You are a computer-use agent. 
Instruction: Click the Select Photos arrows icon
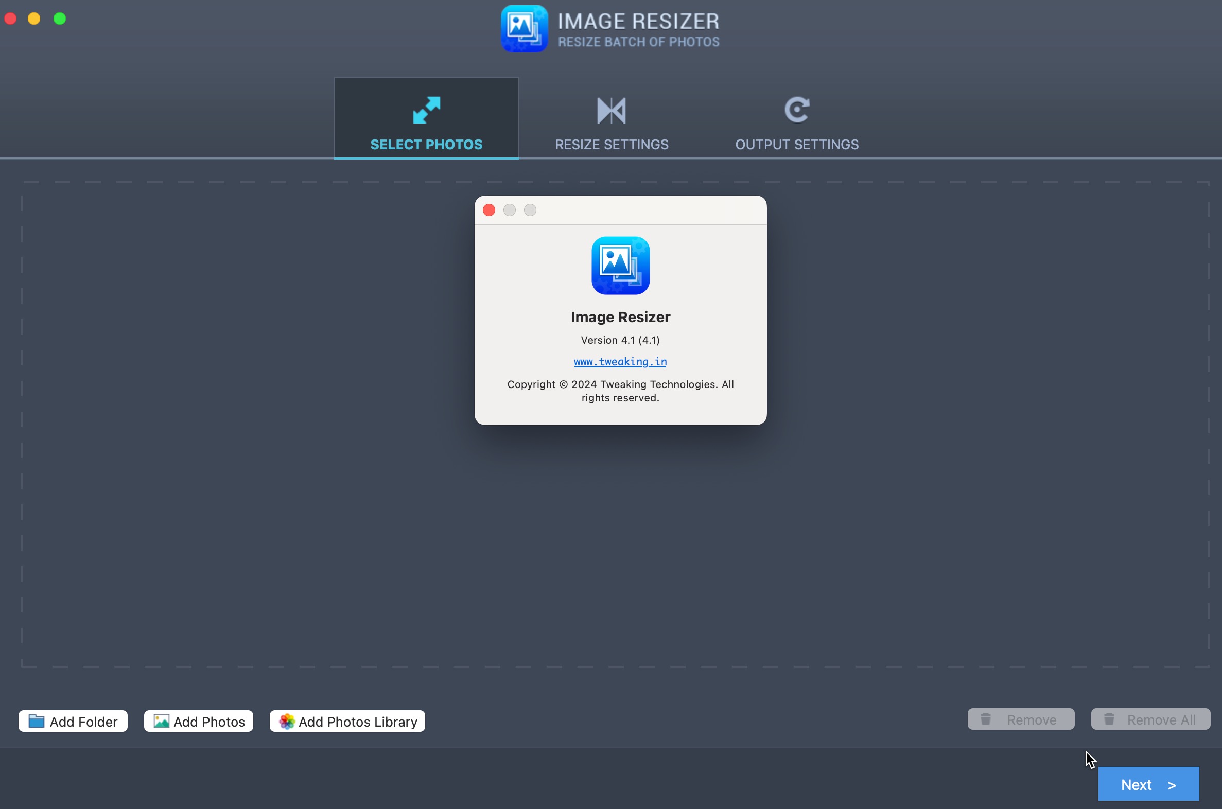426,110
